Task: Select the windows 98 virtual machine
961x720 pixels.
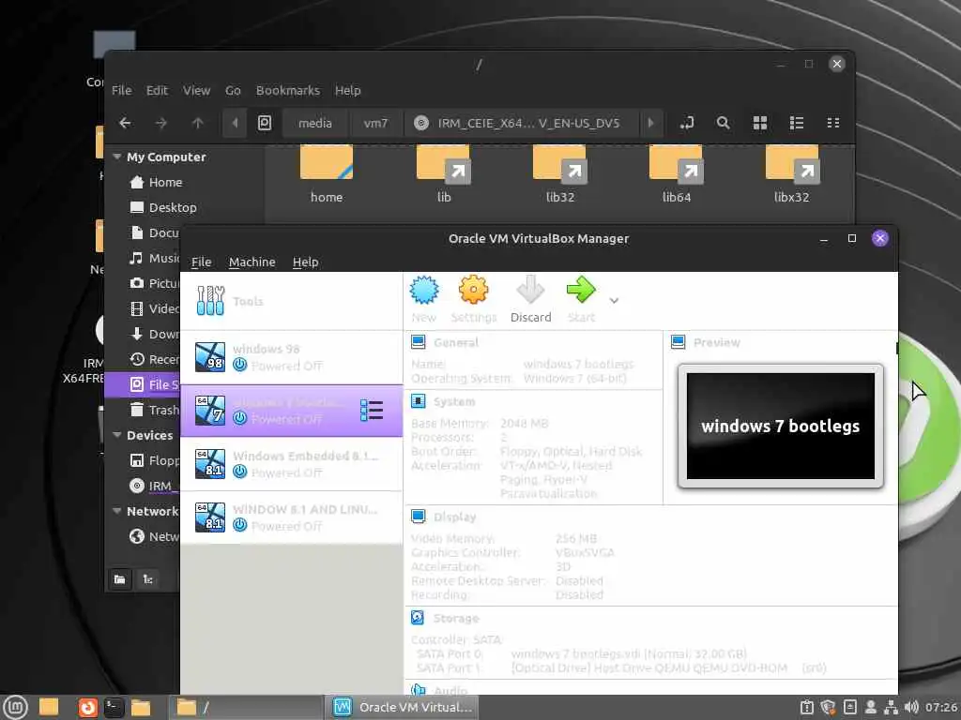Action: [x=292, y=357]
